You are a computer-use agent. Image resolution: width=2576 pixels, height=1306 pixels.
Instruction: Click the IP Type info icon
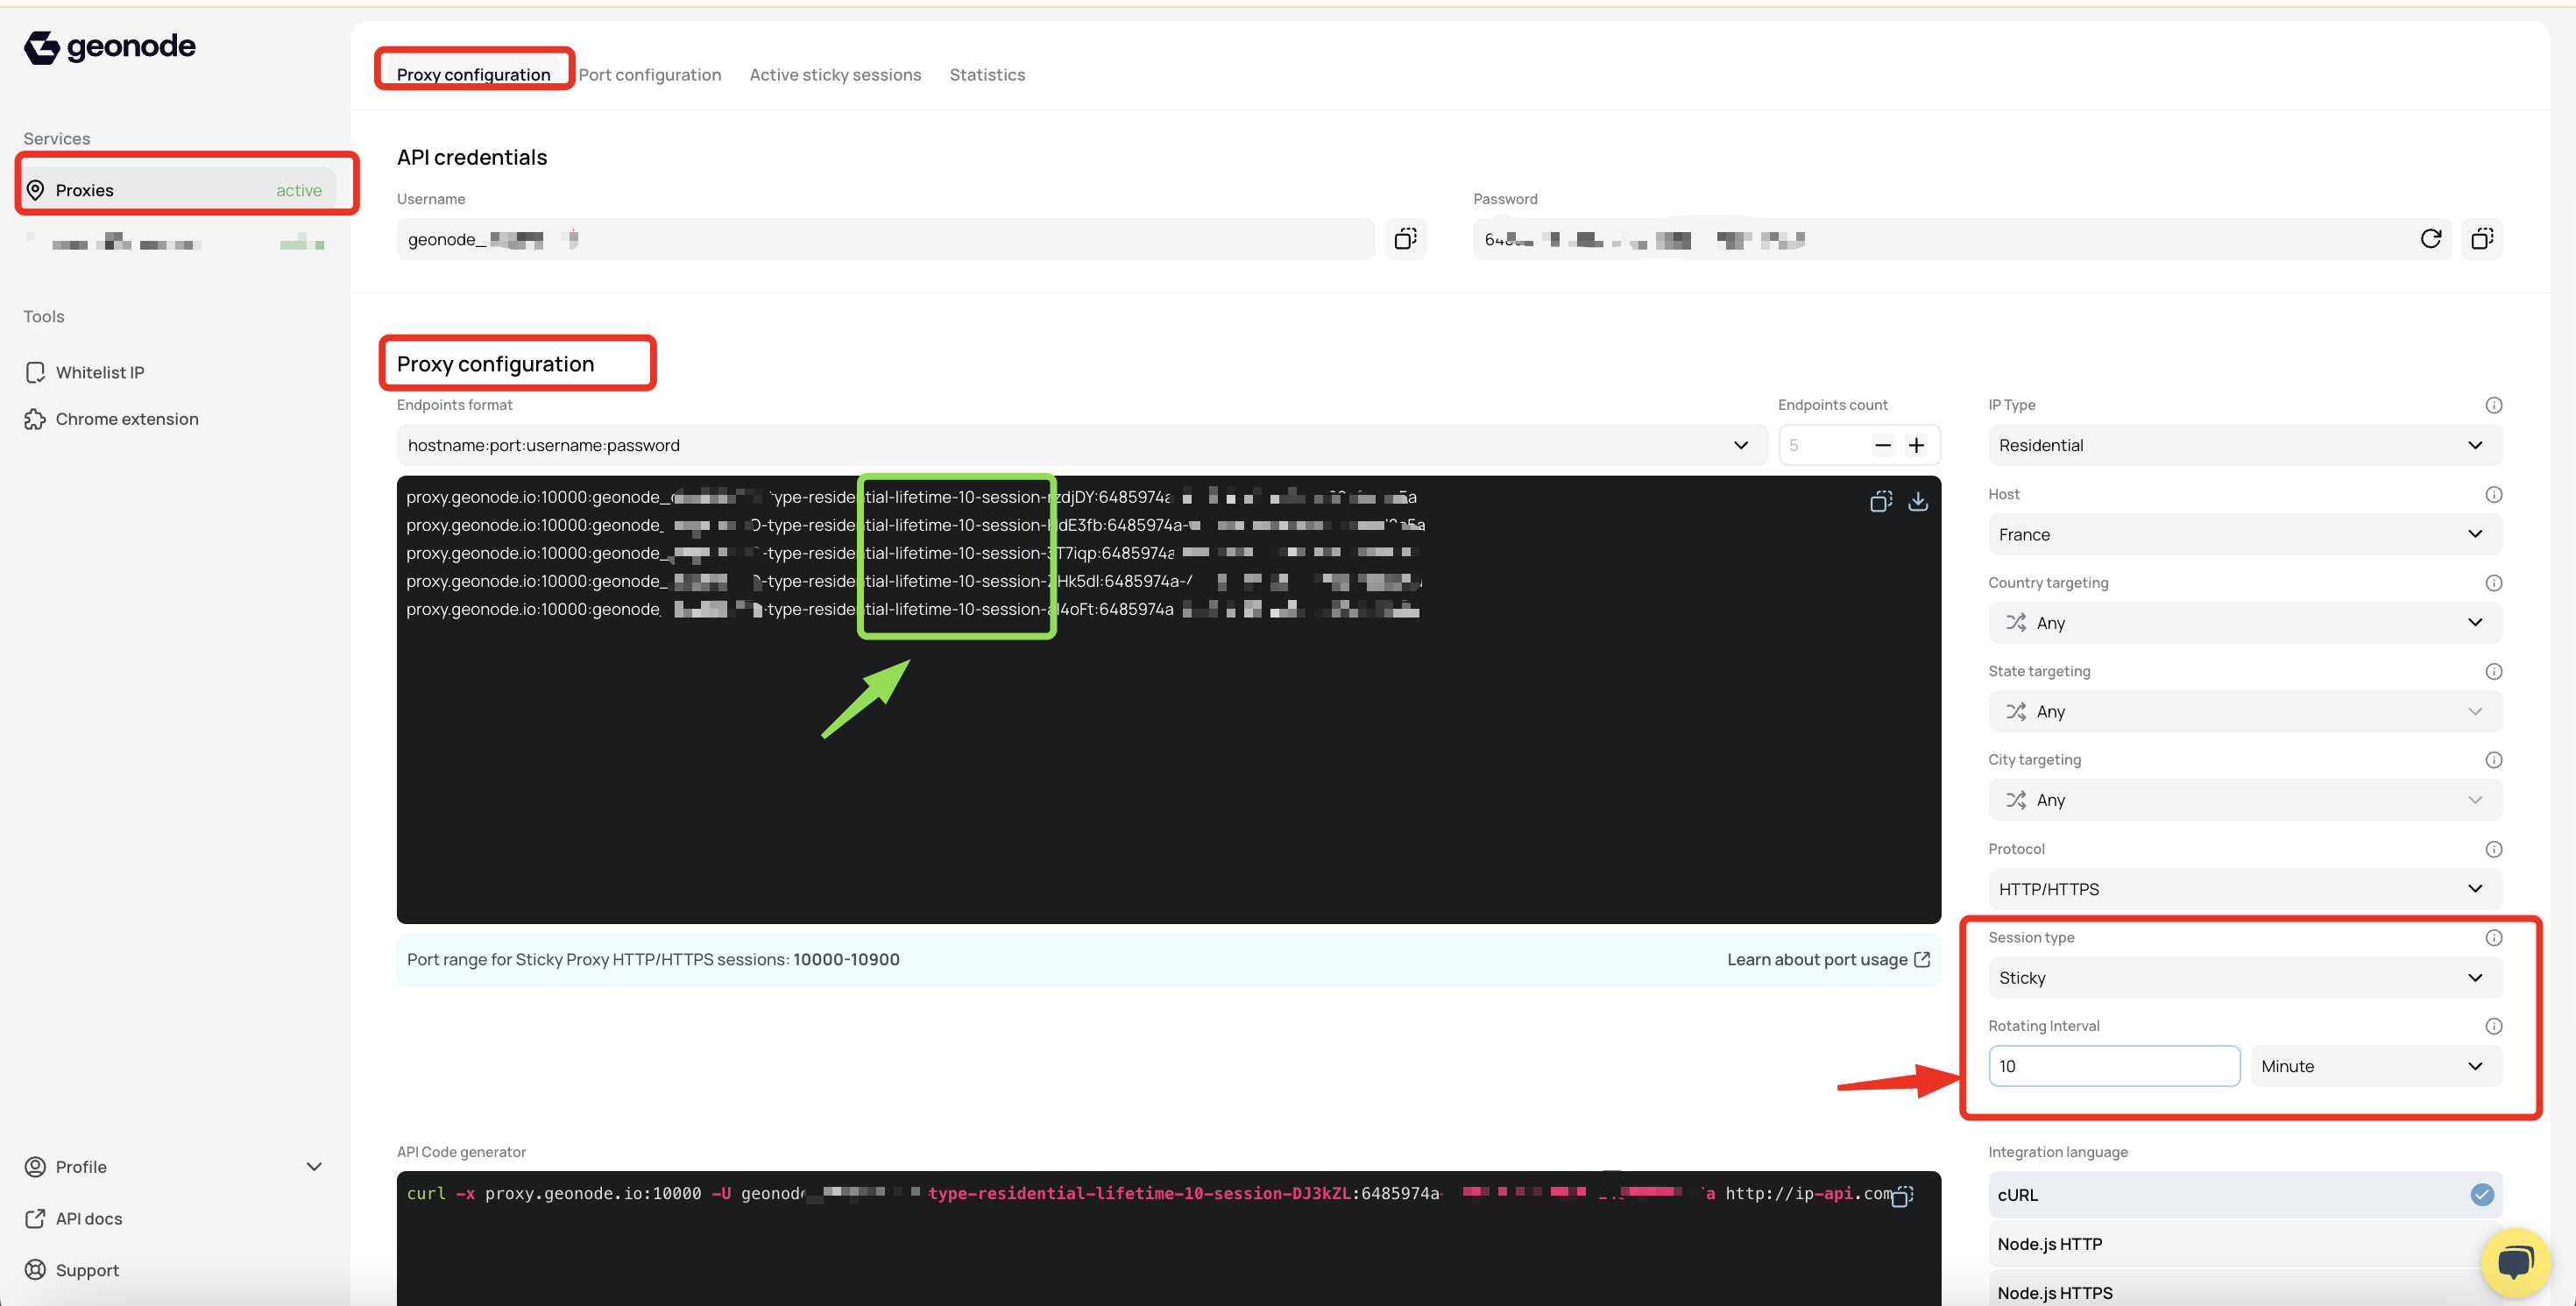(x=2493, y=405)
